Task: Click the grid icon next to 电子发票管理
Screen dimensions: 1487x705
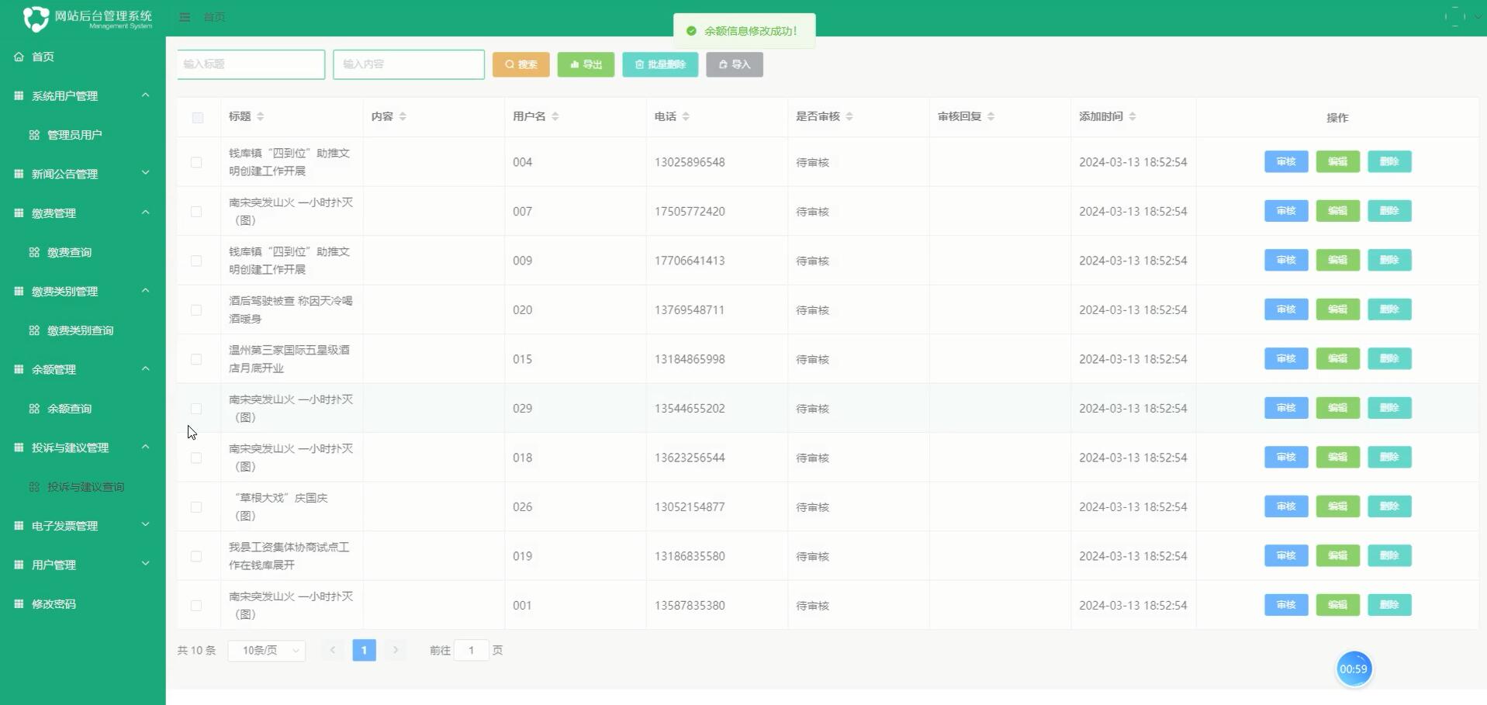Action: tap(19, 526)
